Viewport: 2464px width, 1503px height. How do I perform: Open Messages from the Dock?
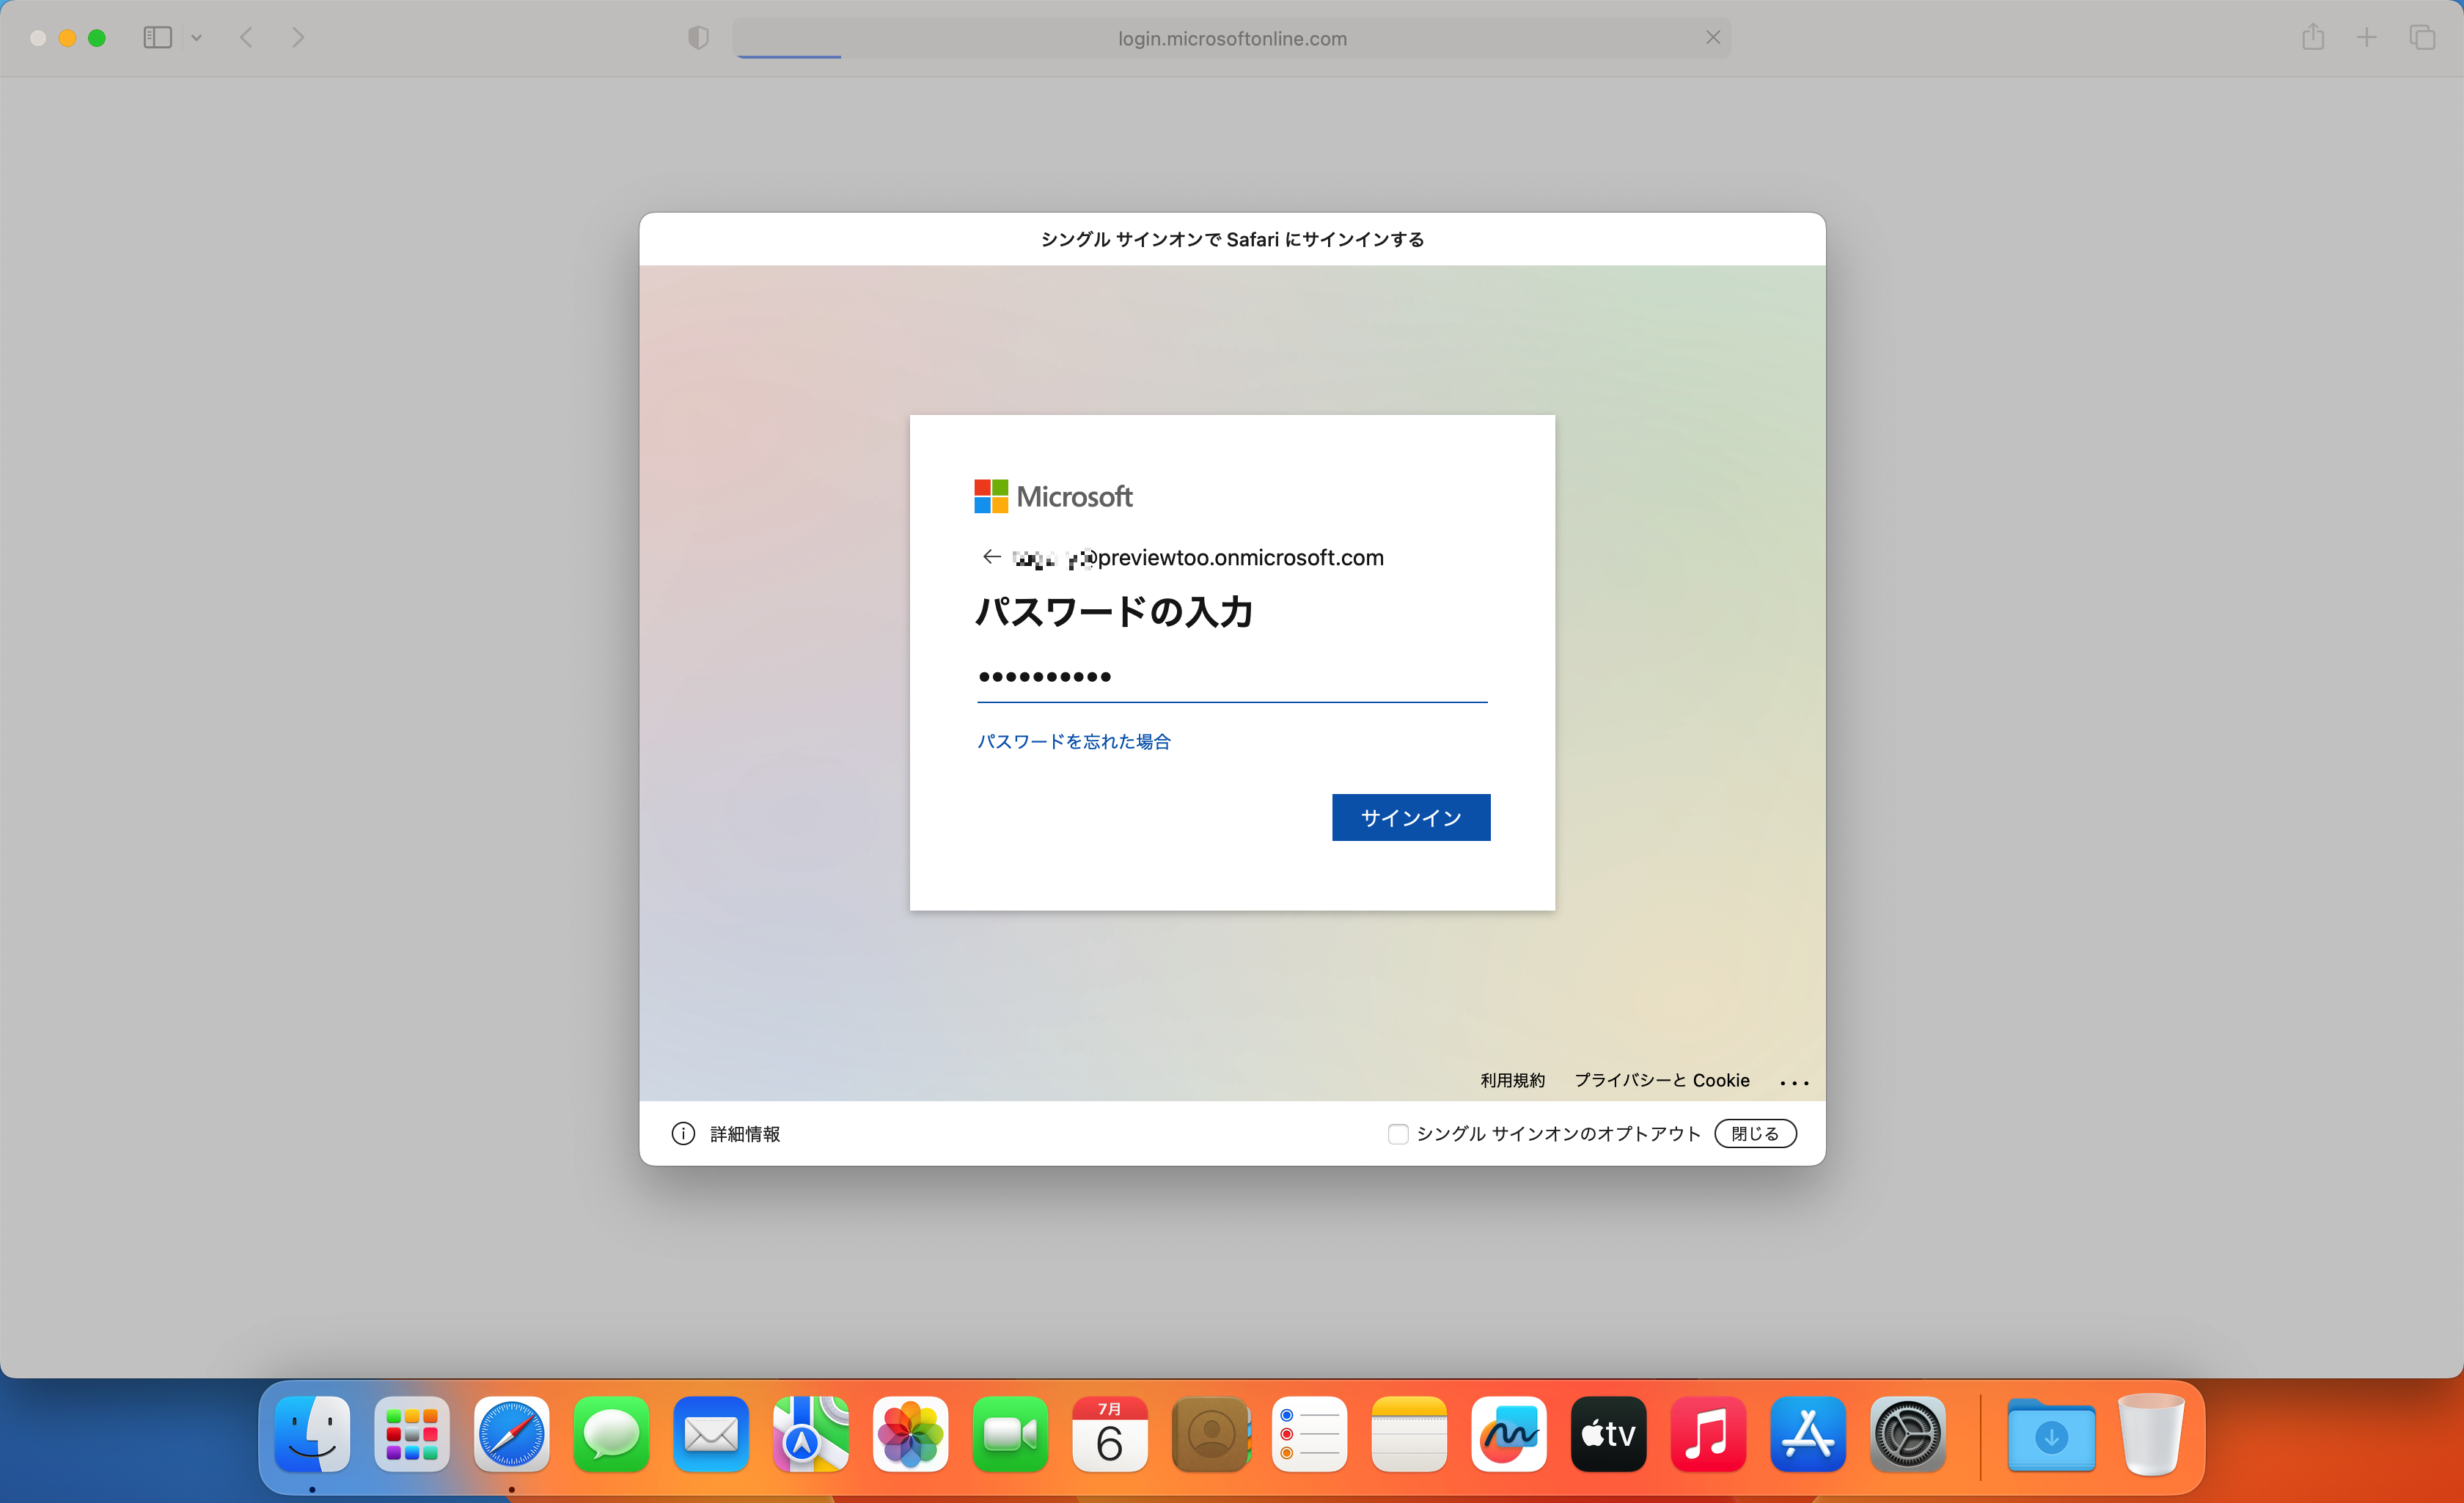click(x=611, y=1434)
